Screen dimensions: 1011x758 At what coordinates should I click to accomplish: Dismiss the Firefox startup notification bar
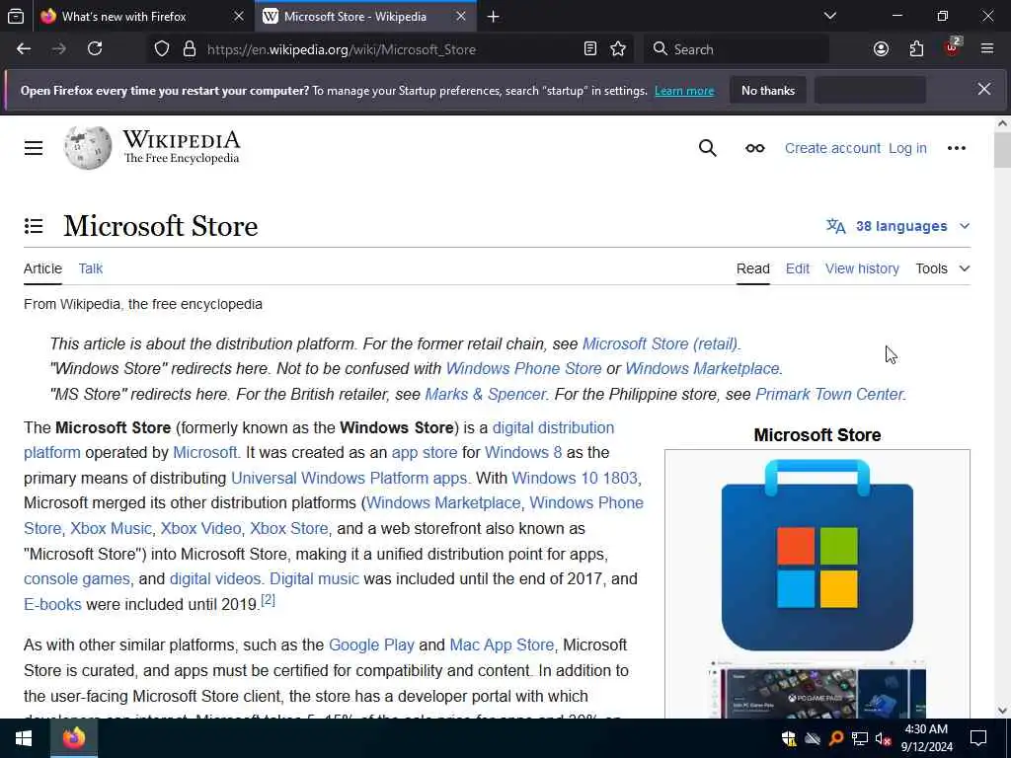tap(984, 89)
